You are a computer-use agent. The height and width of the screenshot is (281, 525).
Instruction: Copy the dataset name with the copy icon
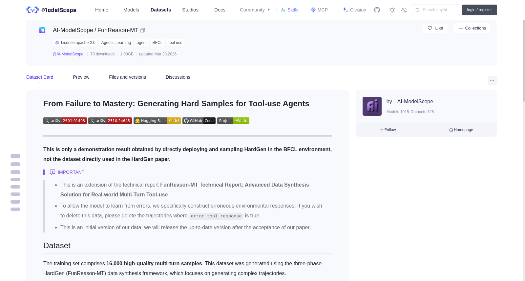(143, 30)
